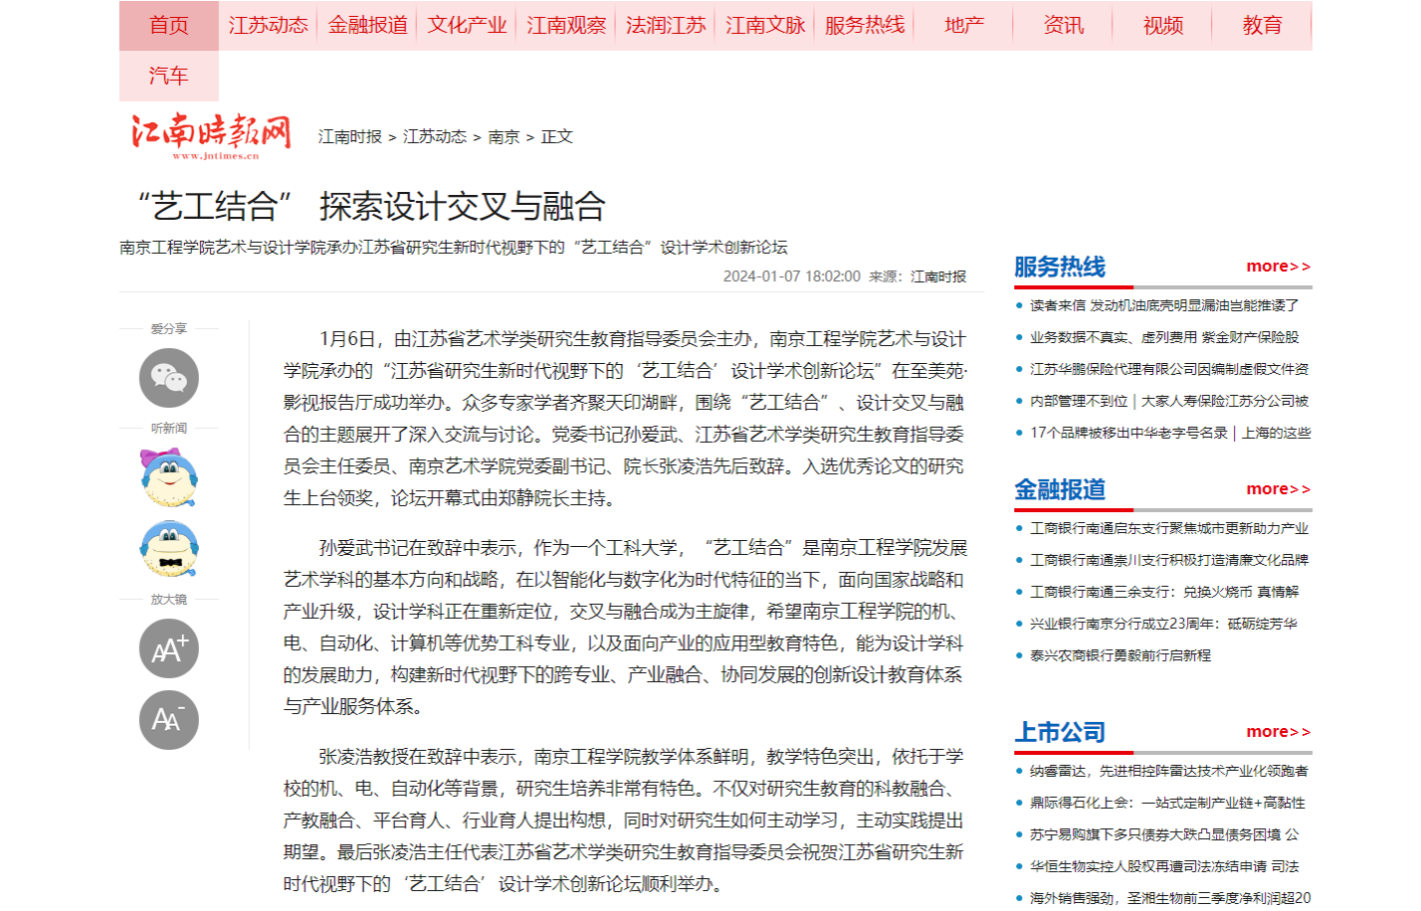This screenshot has width=1421, height=911.
Task: Open the 纳睿雷达 listed company article
Action: (x=1168, y=772)
